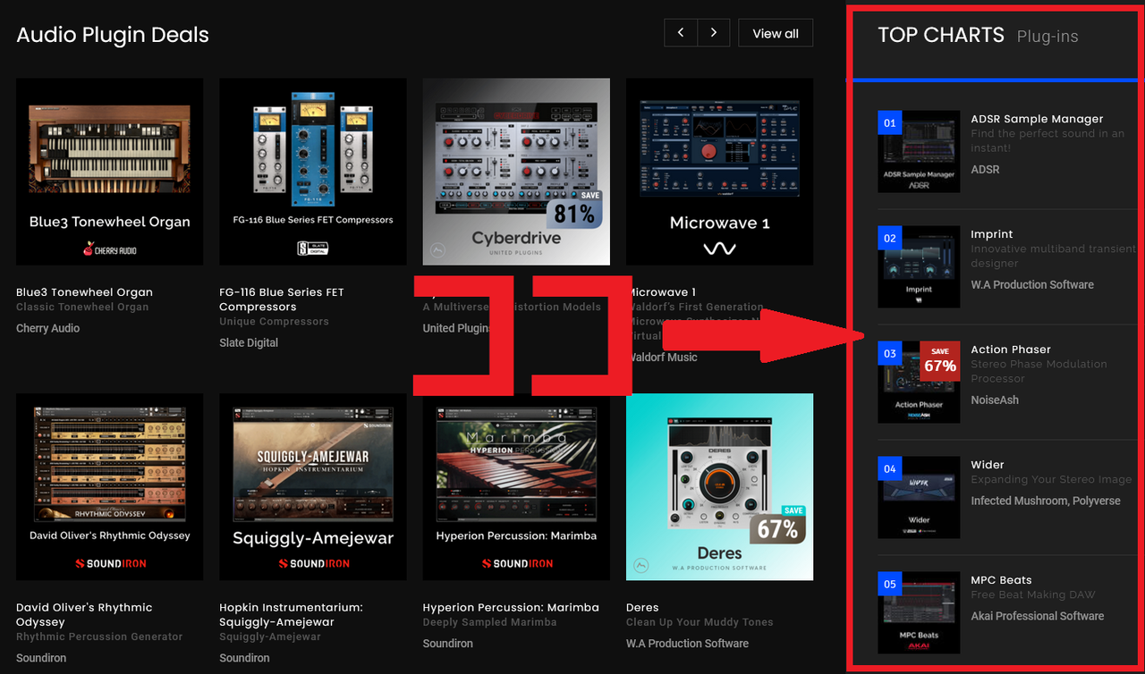1145x674 pixels.
Task: Open the Cyberdrive product image
Action: (516, 172)
